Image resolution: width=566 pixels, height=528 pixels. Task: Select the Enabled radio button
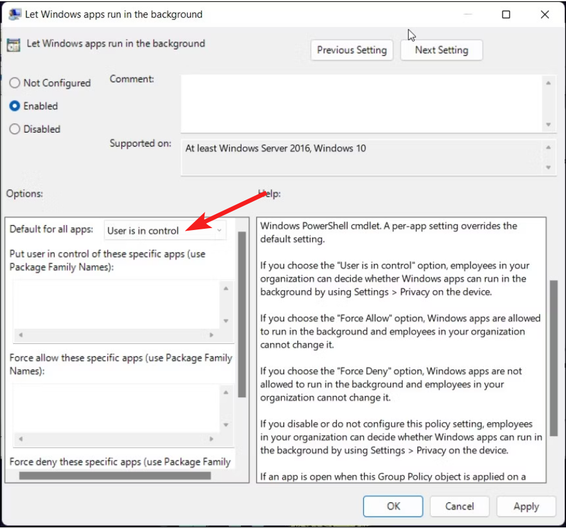click(14, 106)
